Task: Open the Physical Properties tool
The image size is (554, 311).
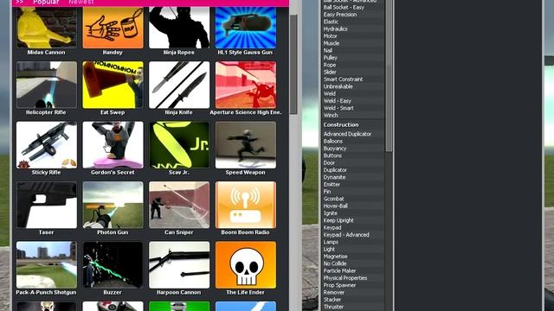Action: 345,278
